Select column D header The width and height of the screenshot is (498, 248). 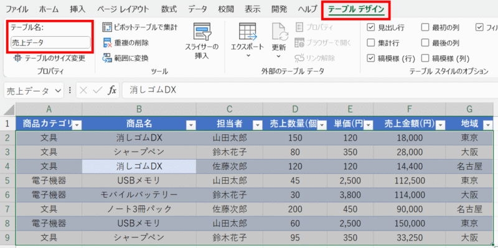coord(295,109)
